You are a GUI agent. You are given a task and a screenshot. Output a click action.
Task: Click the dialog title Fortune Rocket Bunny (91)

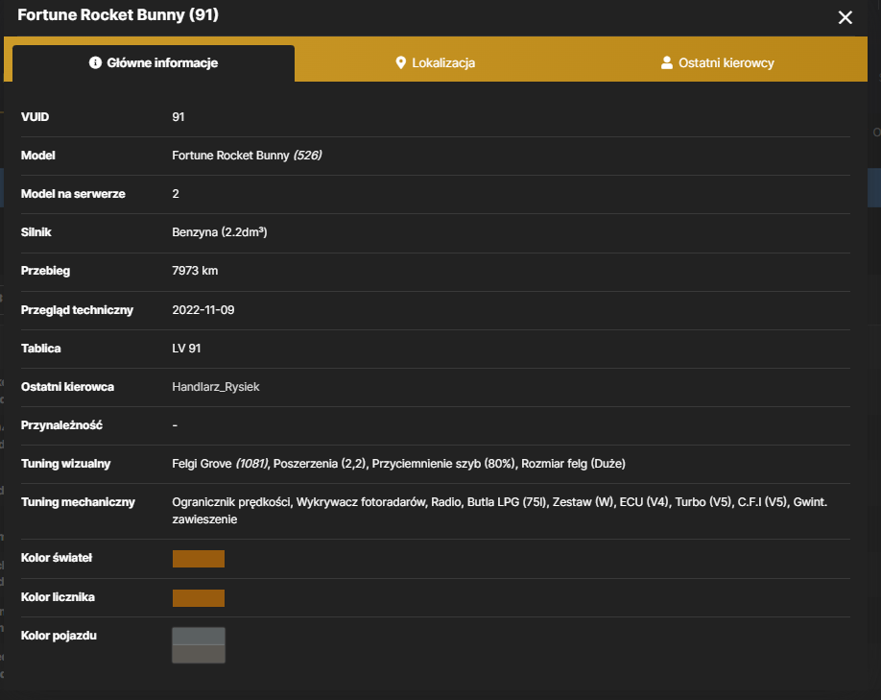pyautogui.click(x=118, y=14)
